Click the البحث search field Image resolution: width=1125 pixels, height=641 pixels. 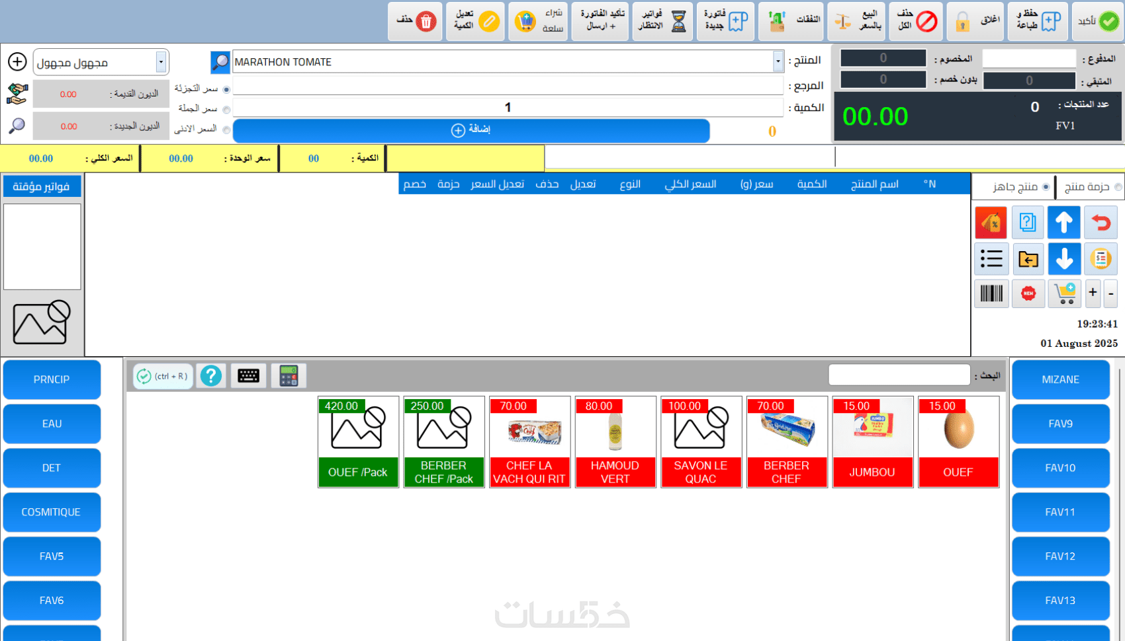(899, 375)
